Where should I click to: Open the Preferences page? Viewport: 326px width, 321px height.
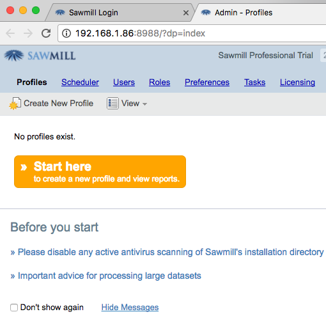207,82
